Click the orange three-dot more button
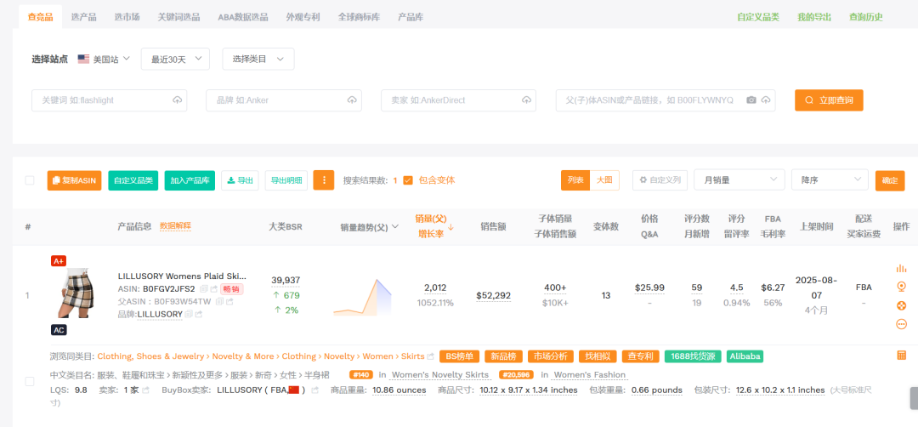This screenshot has width=918, height=427. point(324,180)
